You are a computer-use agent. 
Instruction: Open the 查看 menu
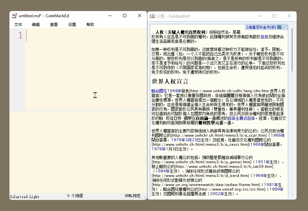54,25
